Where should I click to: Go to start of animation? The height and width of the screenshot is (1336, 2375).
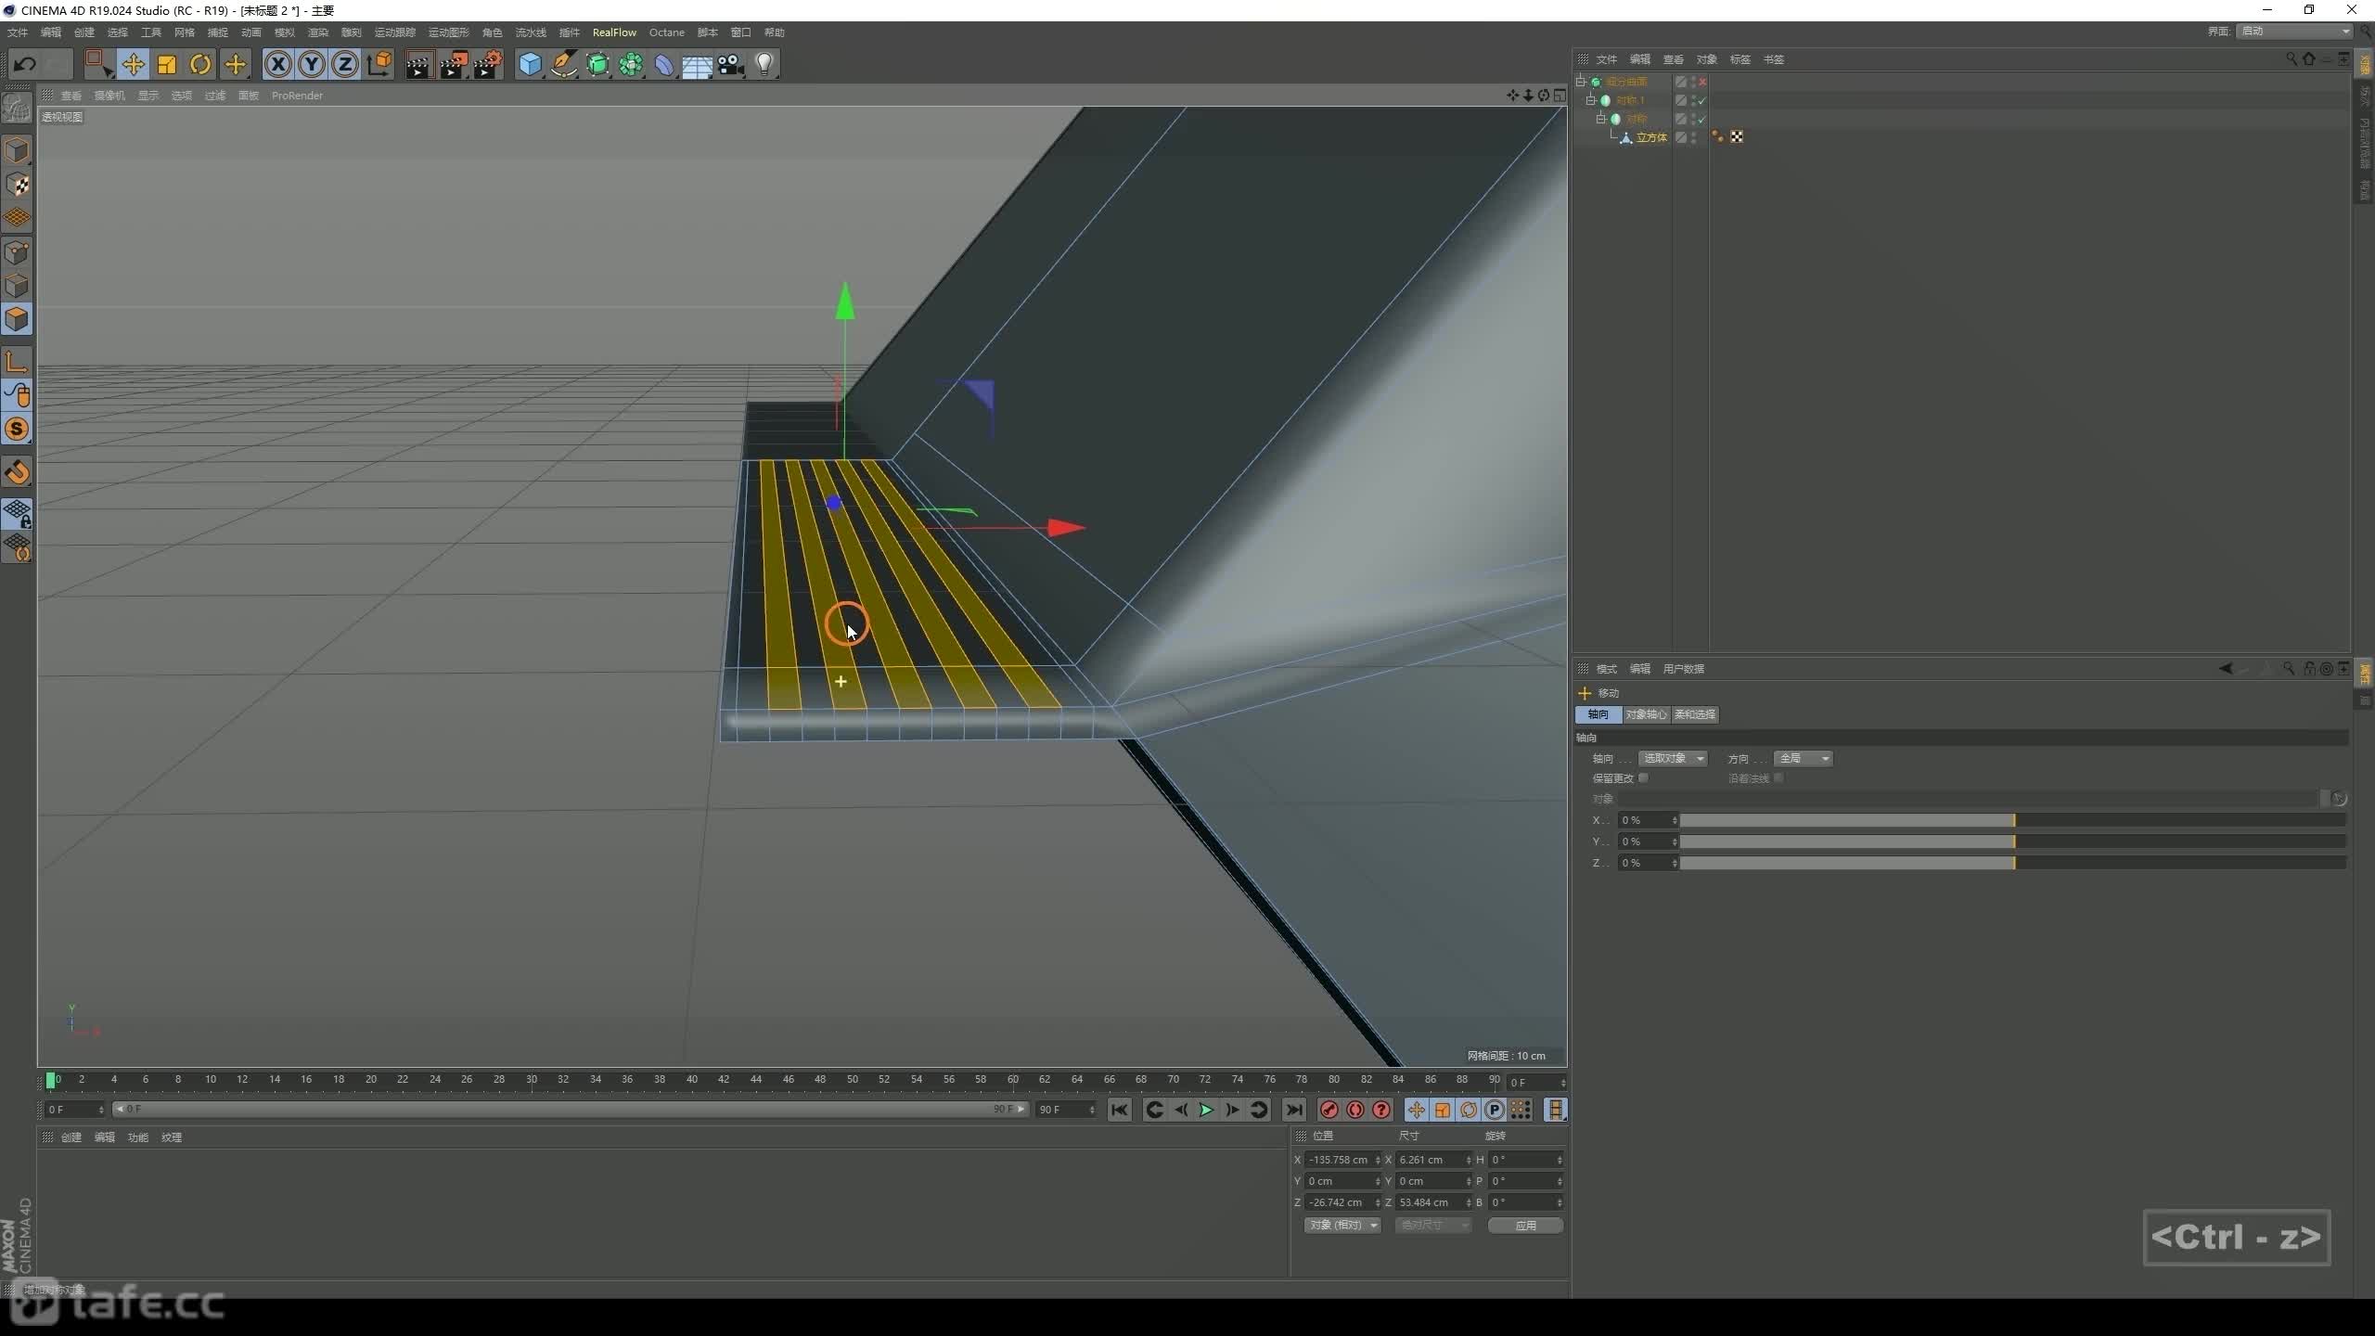pyautogui.click(x=1120, y=1110)
